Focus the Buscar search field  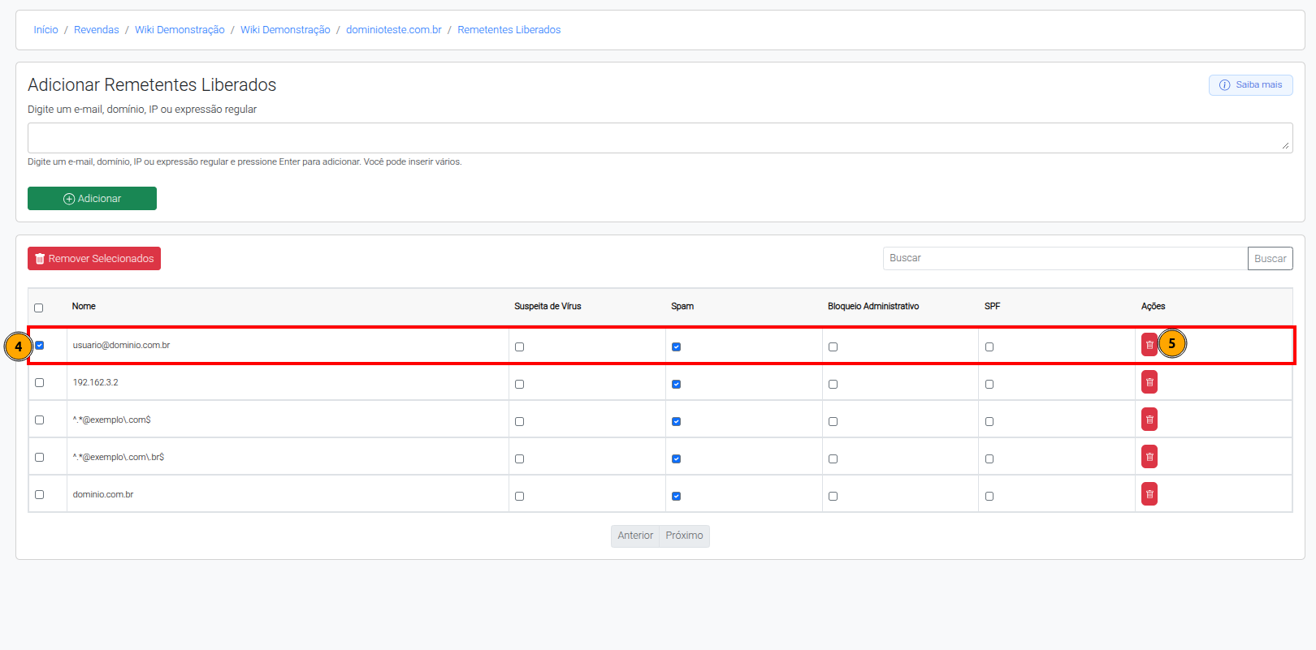(x=1065, y=258)
